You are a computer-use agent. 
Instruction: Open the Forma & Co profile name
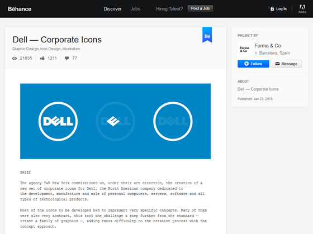point(268,46)
